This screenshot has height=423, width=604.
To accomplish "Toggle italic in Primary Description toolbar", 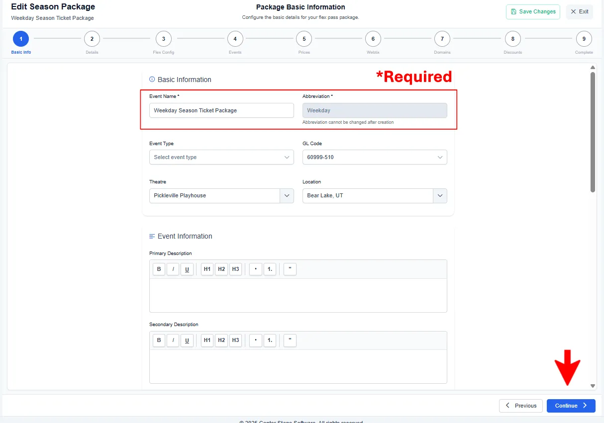I will click(x=173, y=269).
